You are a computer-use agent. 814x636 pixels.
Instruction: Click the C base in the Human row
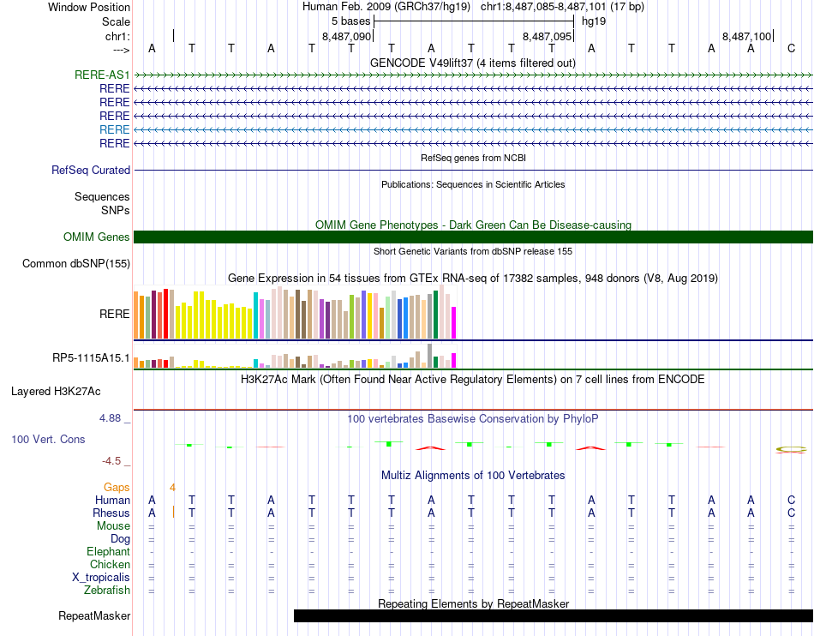tap(791, 500)
